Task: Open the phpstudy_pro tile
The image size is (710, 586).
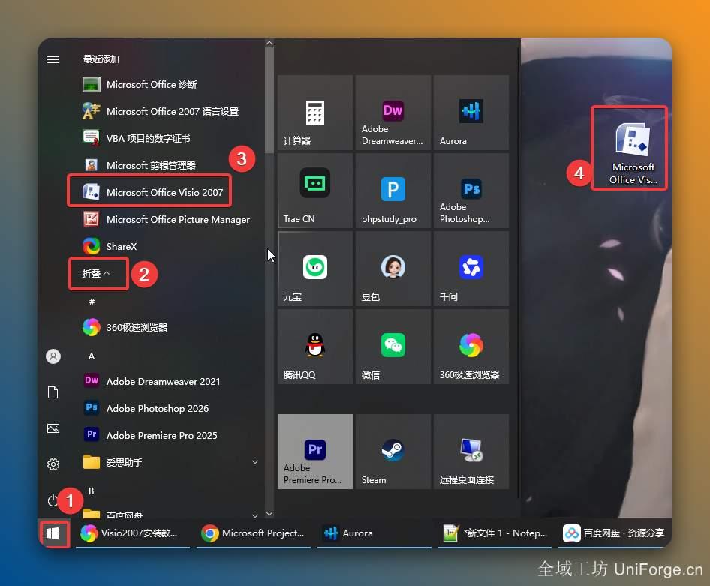Action: point(393,191)
